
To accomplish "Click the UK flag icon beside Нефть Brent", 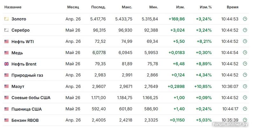I will pyautogui.click(x=6, y=64).
